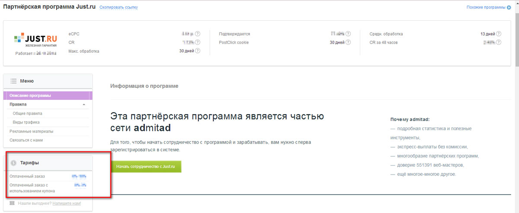Click the arrow icon beside Похожие программы
Viewport: 519px width, 213px height.
tap(509, 7)
